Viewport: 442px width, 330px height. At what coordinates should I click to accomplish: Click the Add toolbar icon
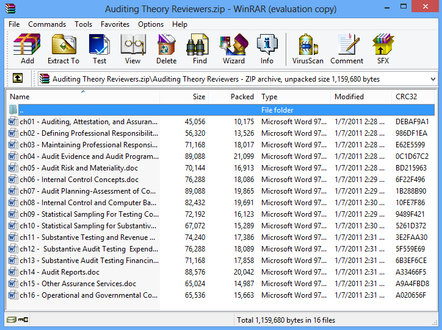[27, 44]
